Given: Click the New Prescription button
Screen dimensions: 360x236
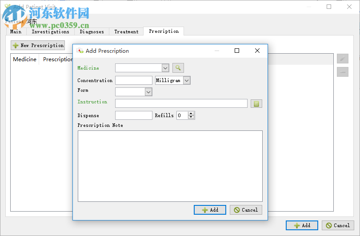Looking at the screenshot, I should click(x=38, y=45).
